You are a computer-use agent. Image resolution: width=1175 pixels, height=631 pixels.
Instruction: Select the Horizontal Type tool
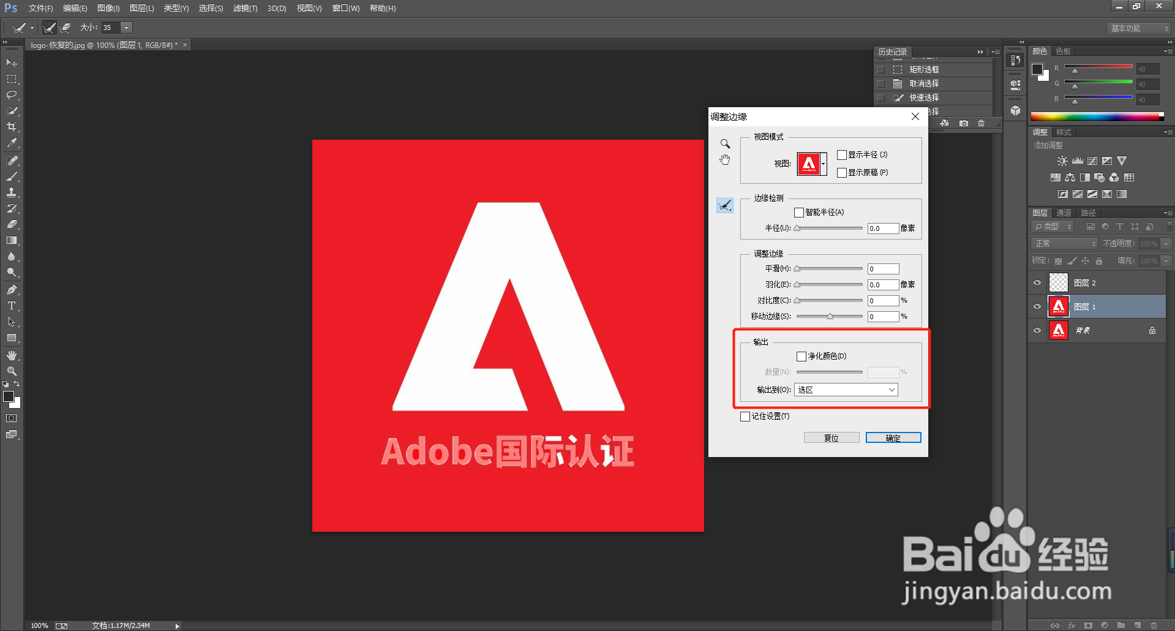[x=12, y=306]
